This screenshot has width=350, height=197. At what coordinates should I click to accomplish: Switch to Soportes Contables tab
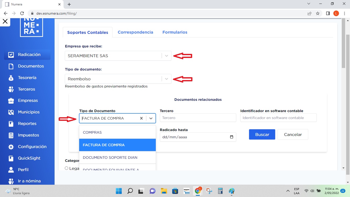[x=88, y=32]
